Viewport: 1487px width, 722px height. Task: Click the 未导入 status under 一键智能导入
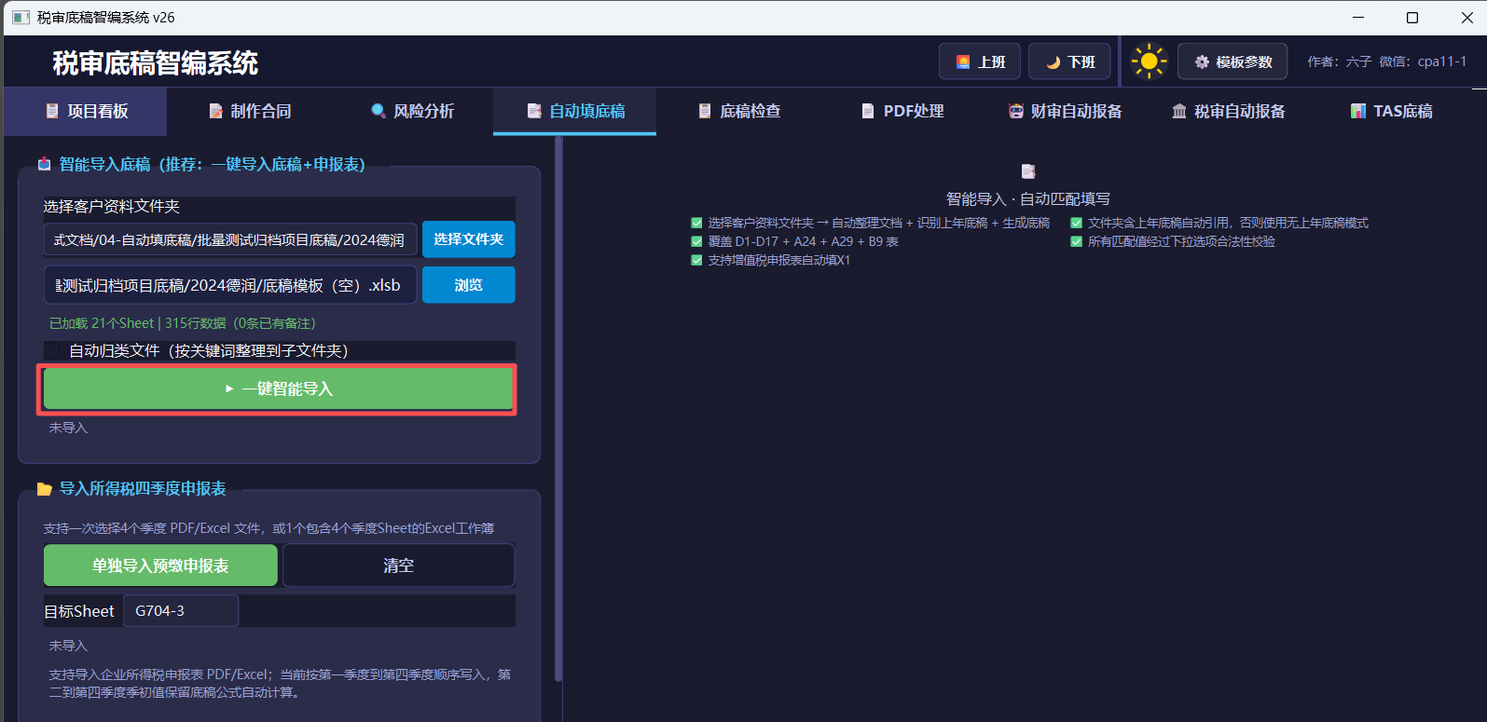point(68,428)
